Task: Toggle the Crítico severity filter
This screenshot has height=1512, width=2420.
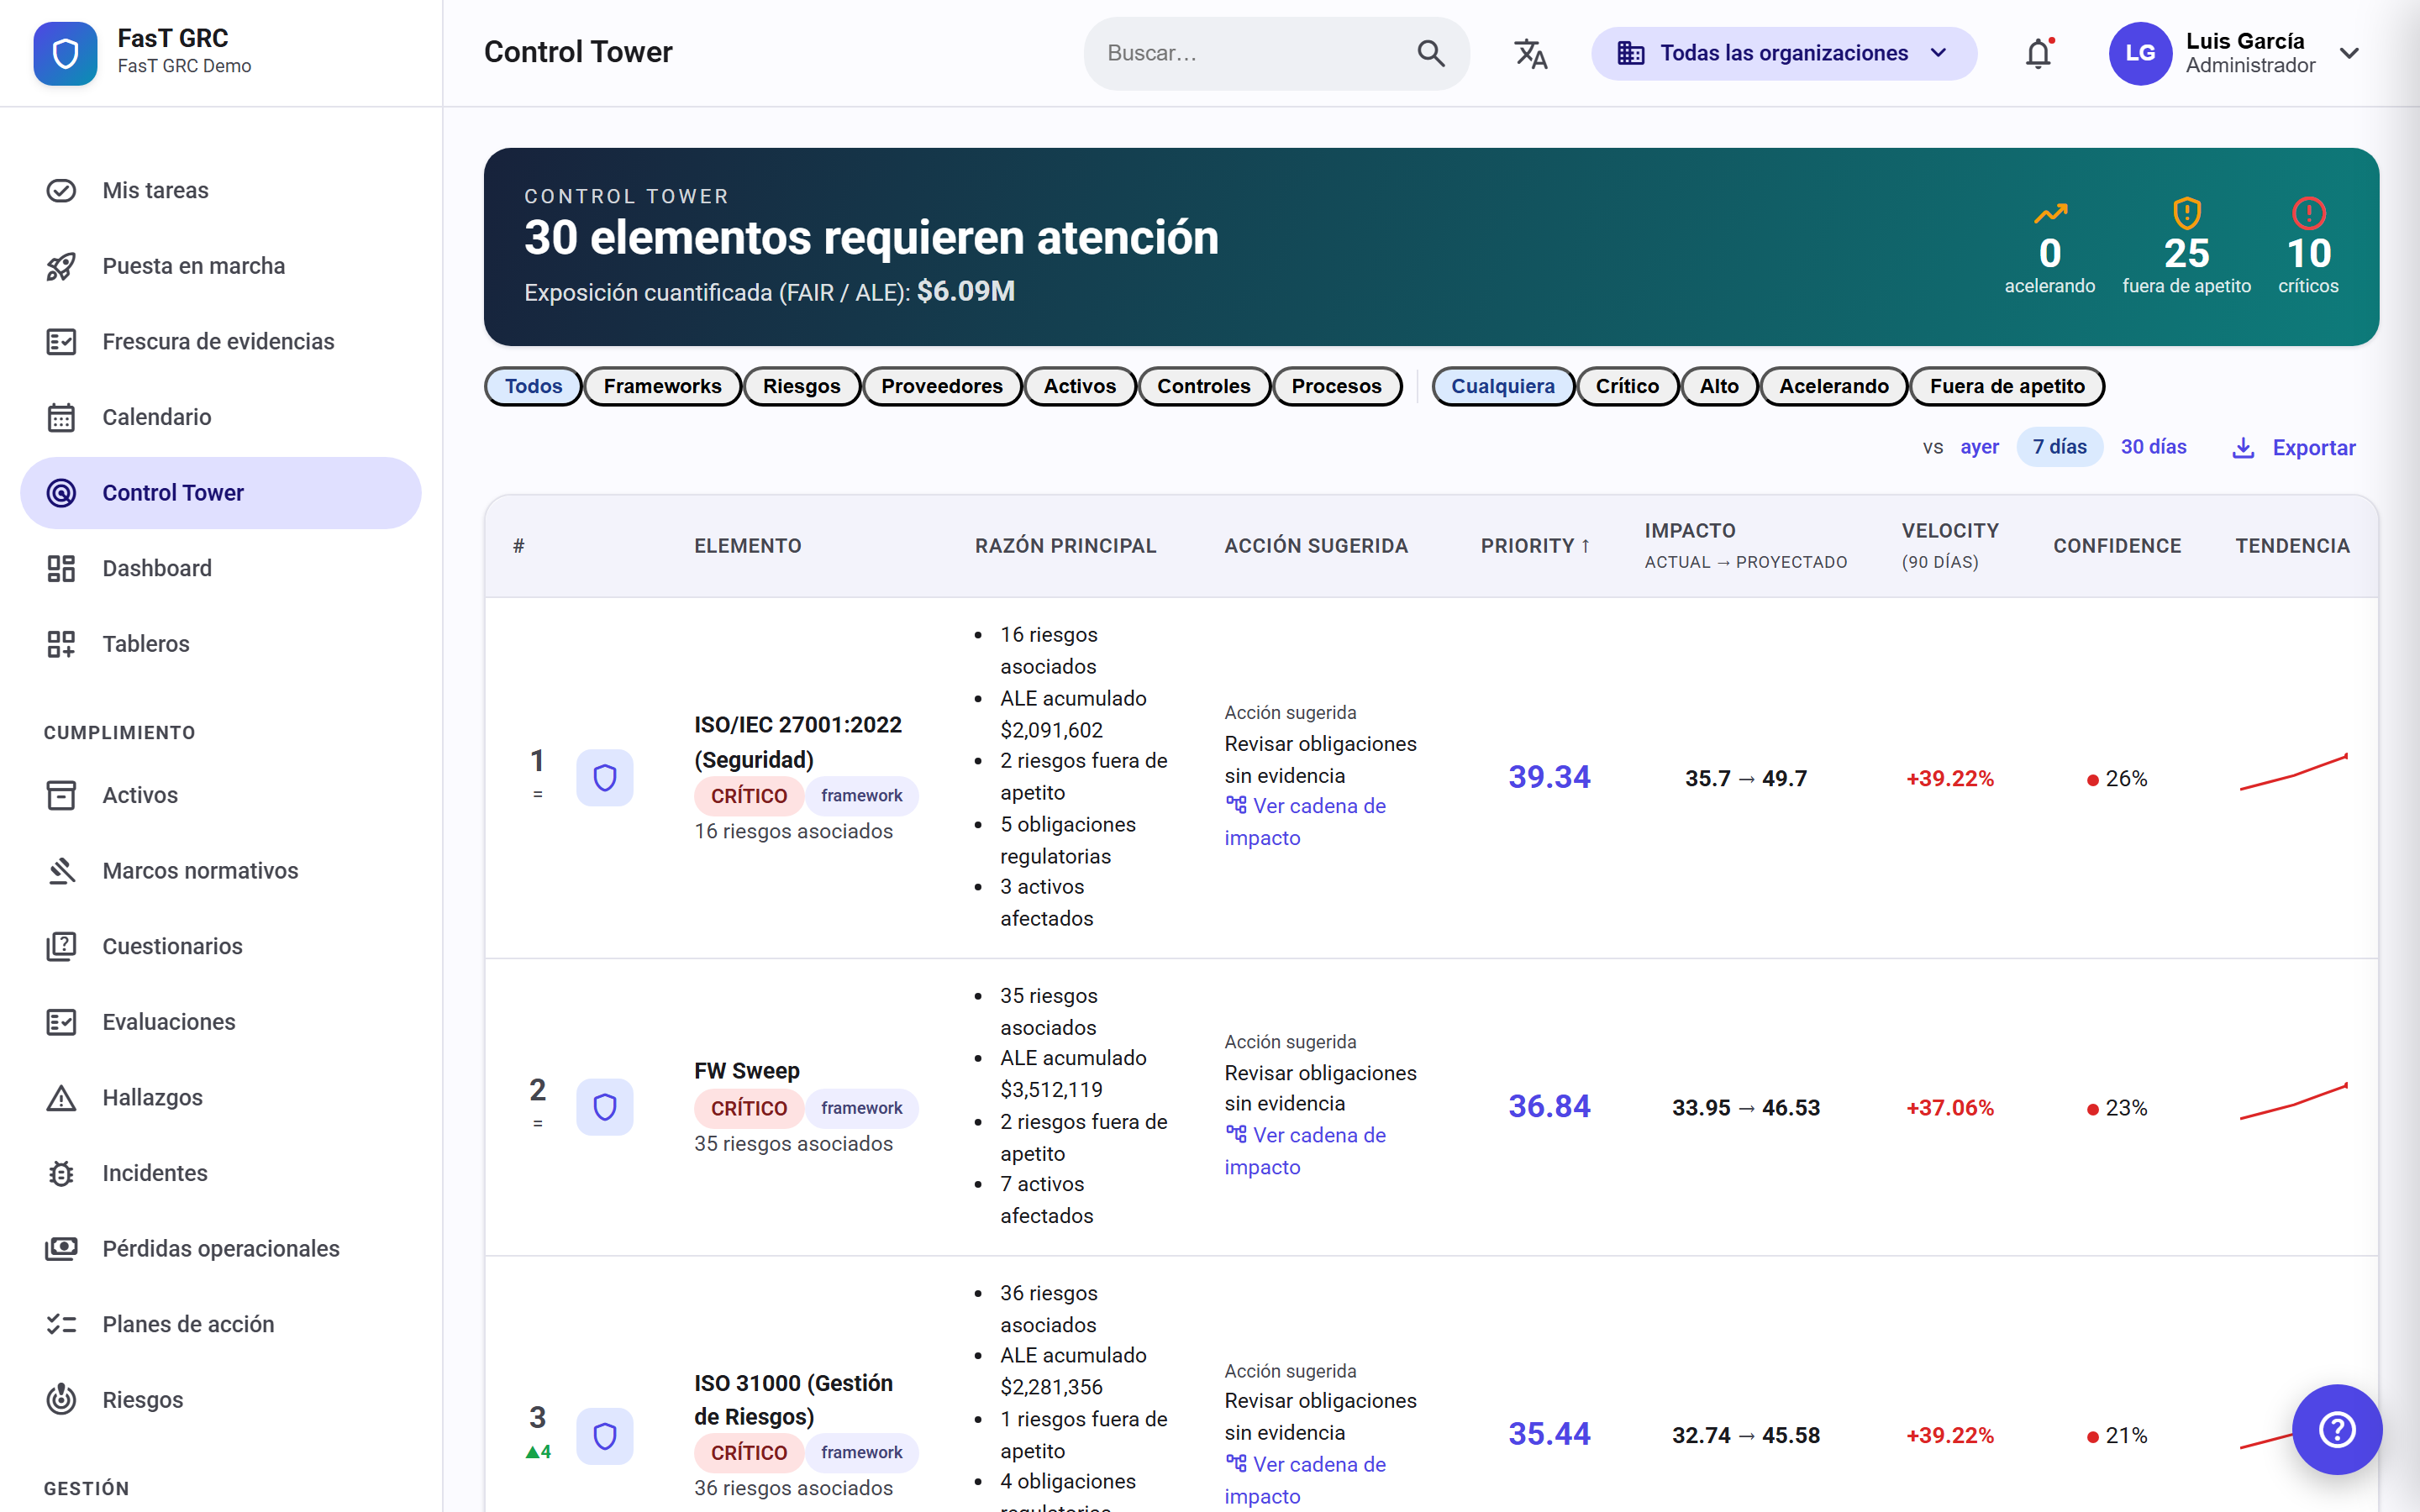Action: point(1626,386)
